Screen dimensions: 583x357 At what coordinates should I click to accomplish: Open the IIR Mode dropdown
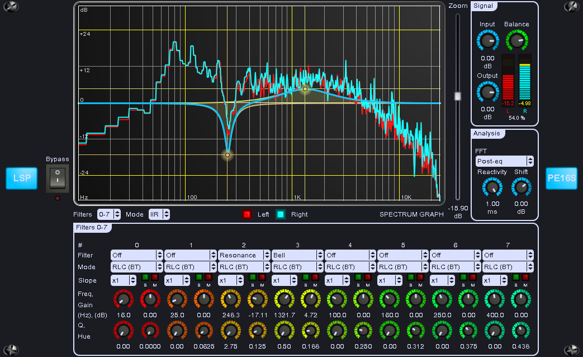[159, 214]
